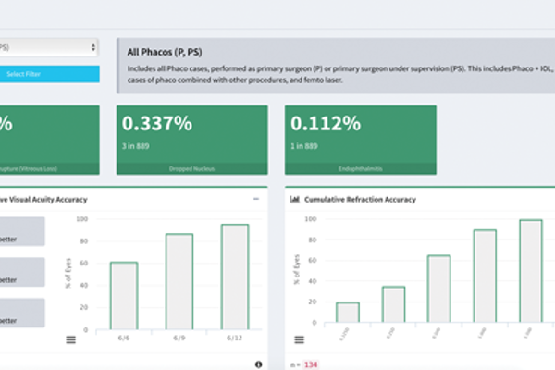Open the Visual Acuity chart hamburger menu

pos(70,339)
